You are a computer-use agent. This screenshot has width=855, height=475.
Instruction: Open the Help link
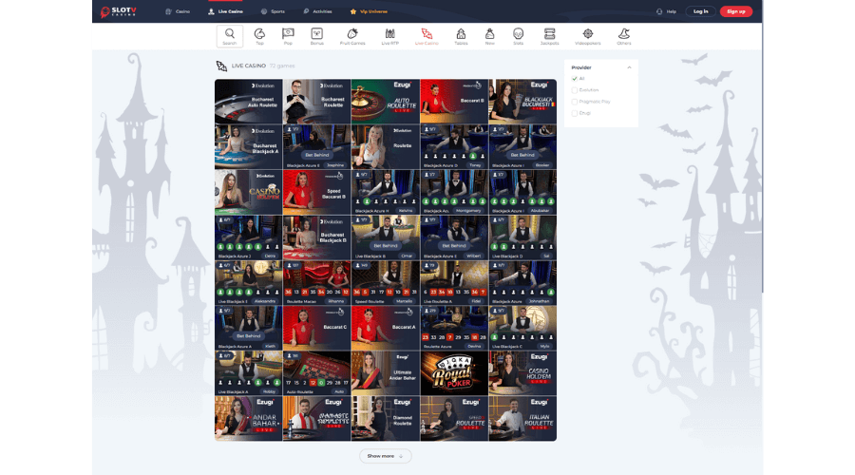pyautogui.click(x=666, y=11)
